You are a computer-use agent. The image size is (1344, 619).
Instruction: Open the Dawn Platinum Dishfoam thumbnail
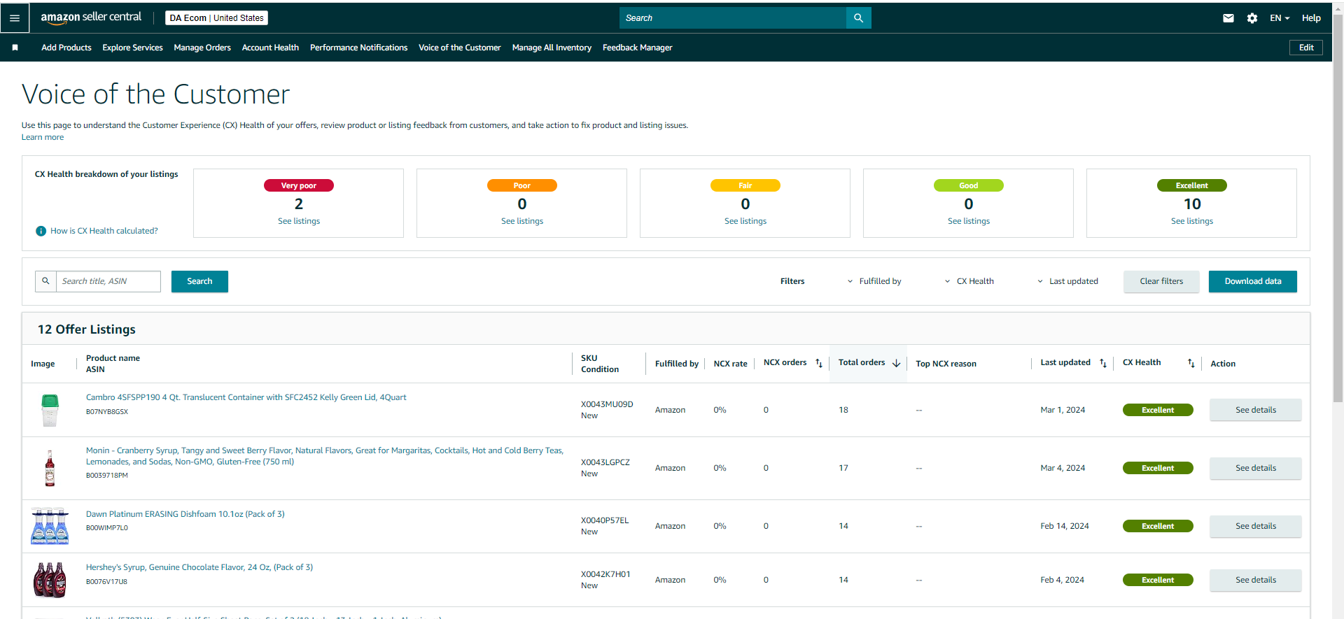[x=50, y=526]
